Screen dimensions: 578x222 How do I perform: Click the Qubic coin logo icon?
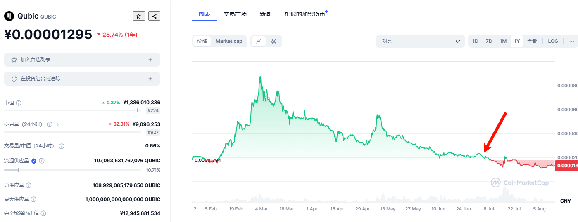pyautogui.click(x=9, y=16)
